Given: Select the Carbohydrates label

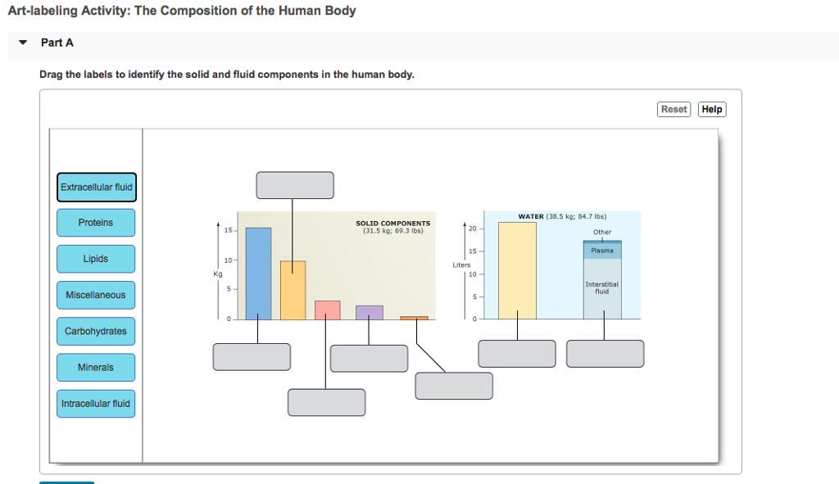Looking at the screenshot, I should tap(96, 331).
